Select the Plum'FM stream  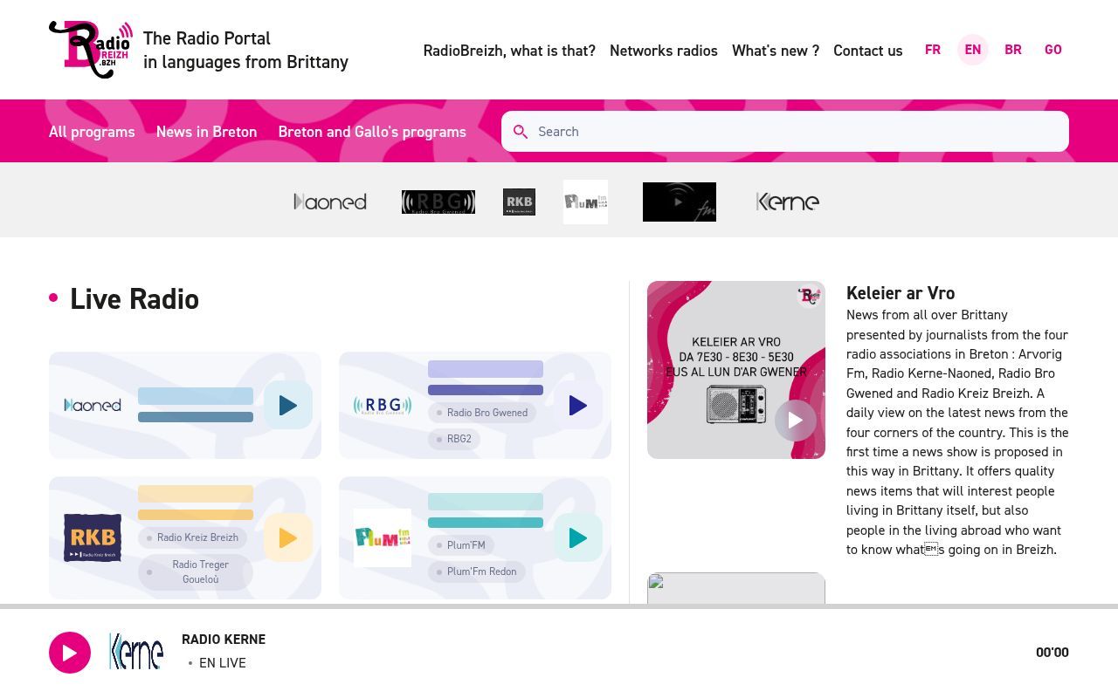tap(461, 545)
